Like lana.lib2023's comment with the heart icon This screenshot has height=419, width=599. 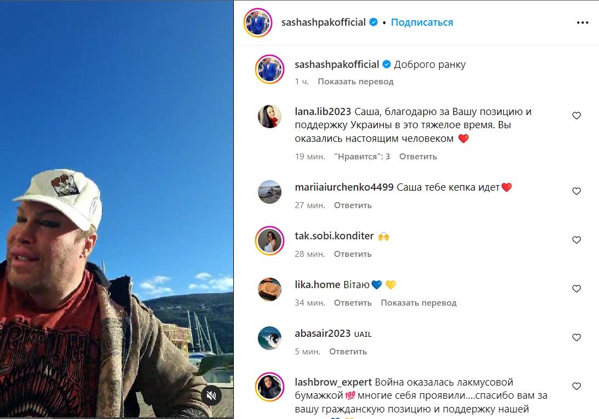[577, 116]
